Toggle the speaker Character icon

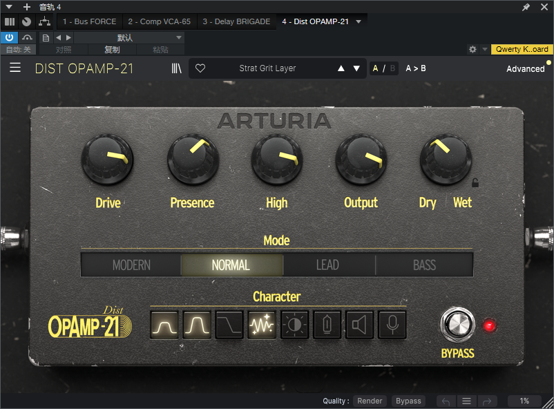[359, 325]
